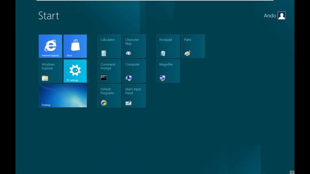310x174 pixels.
Task: Open the Magnifier tile
Action: (x=168, y=71)
